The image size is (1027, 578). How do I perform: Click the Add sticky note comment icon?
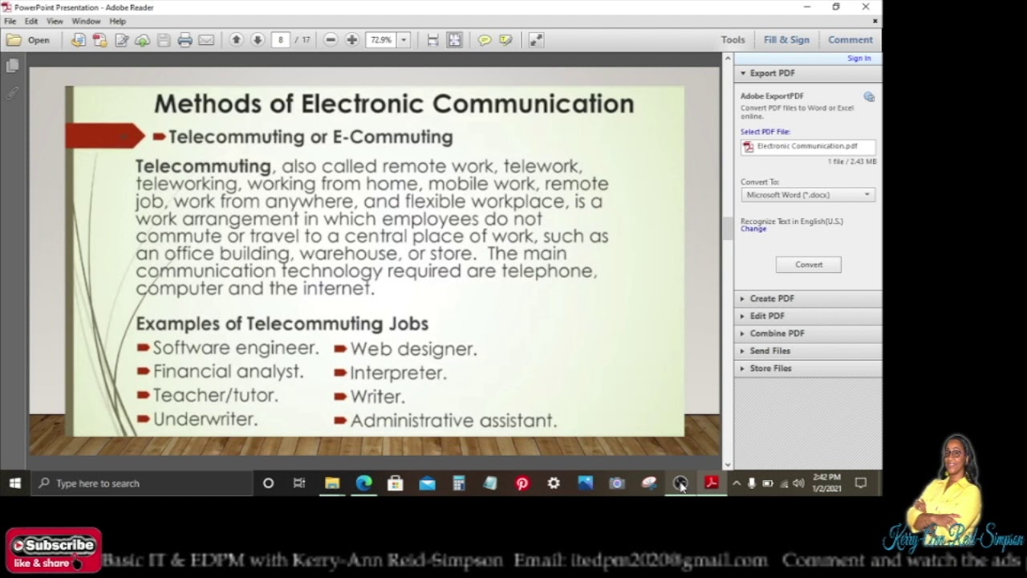[485, 39]
